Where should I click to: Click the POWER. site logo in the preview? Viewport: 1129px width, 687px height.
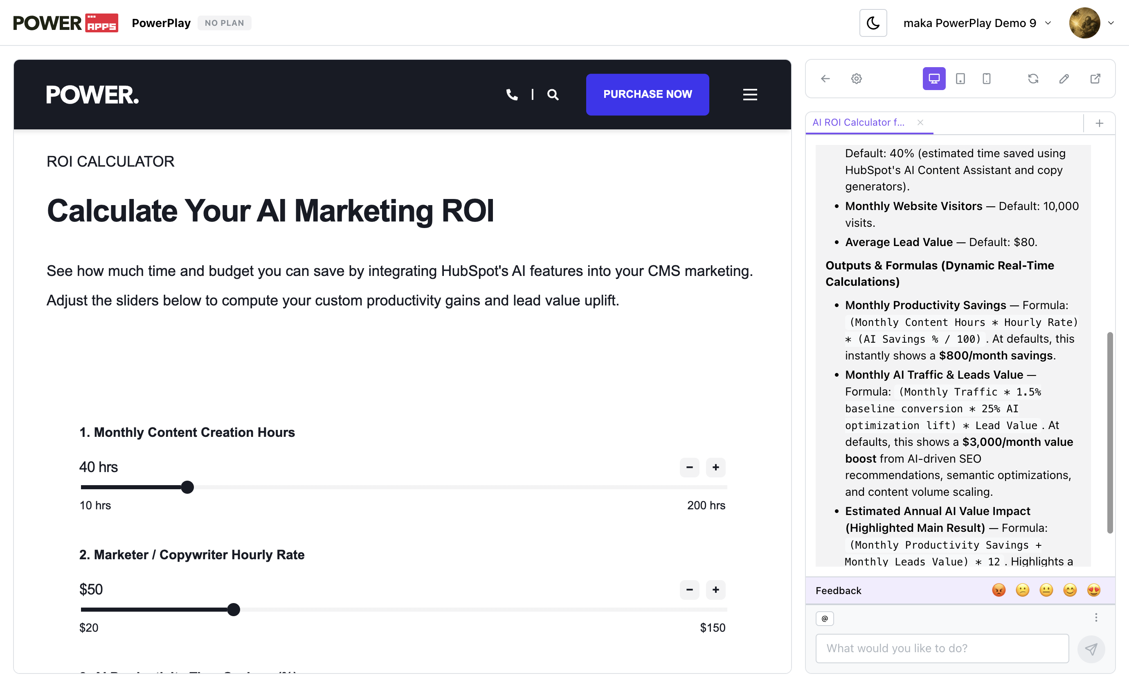point(92,95)
